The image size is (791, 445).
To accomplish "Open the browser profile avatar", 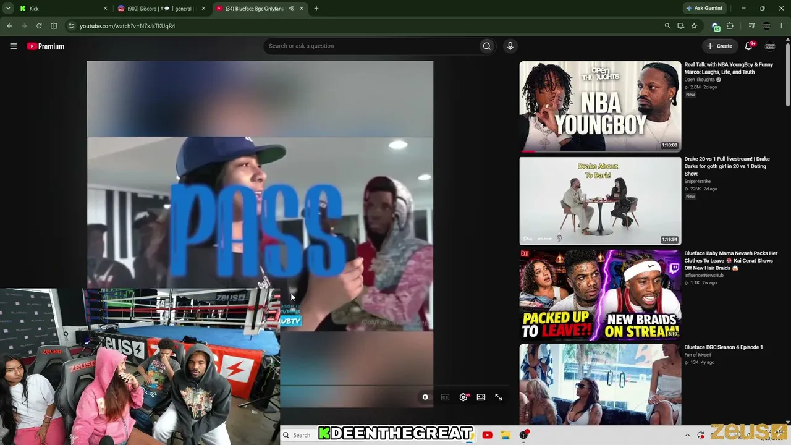I will [767, 26].
